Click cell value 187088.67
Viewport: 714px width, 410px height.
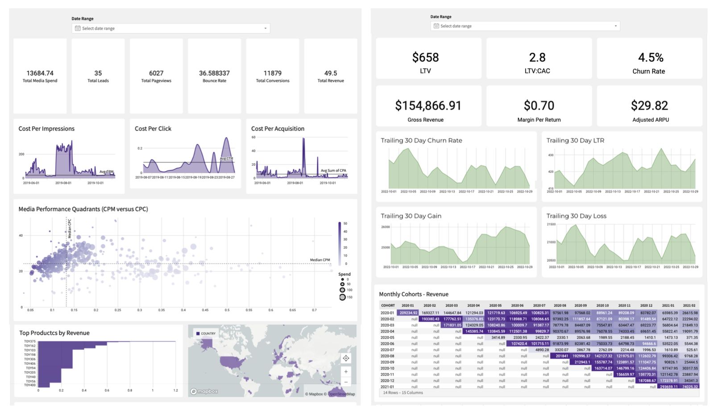click(647, 381)
